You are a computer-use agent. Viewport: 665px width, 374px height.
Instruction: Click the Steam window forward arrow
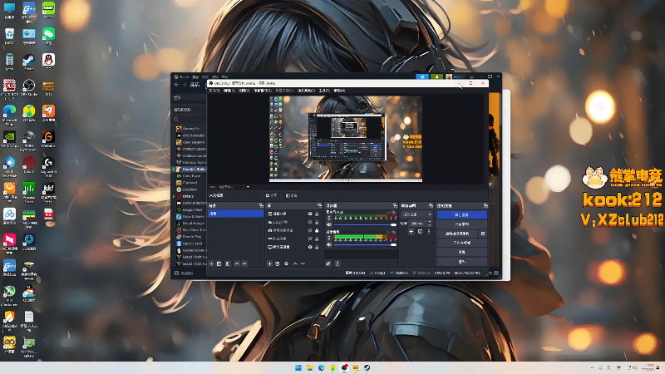(x=185, y=85)
